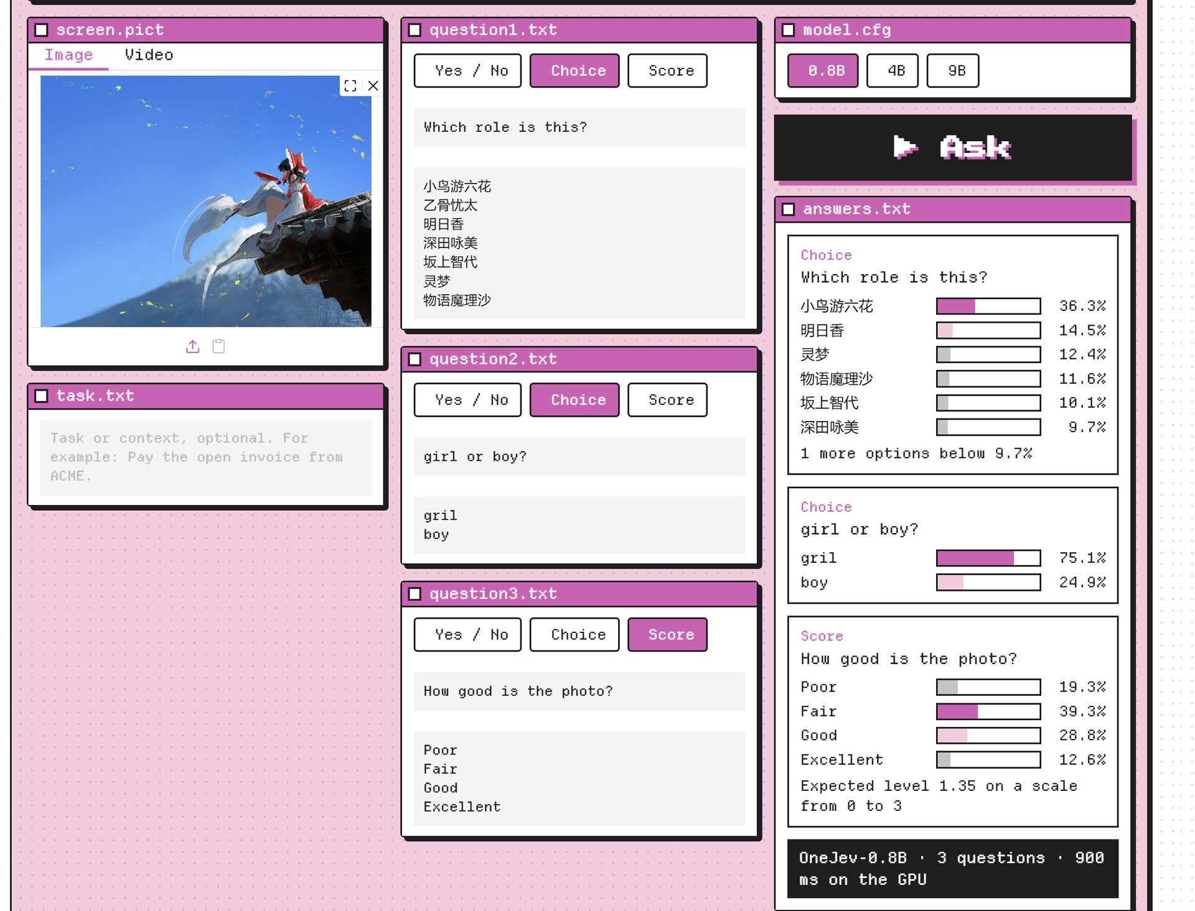Click the square icon in question3.txt title
The image size is (1195, 911).
coord(415,594)
